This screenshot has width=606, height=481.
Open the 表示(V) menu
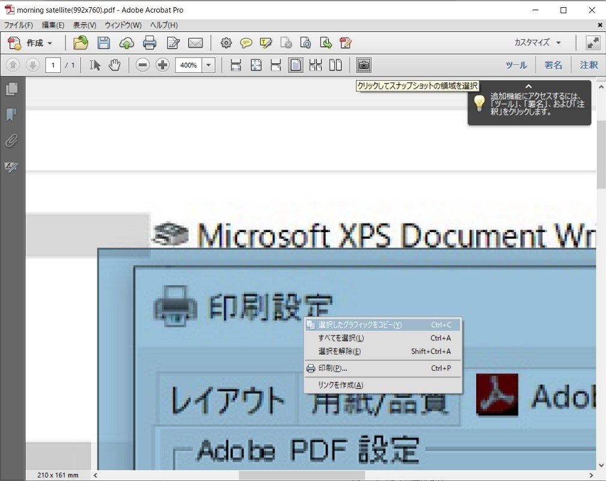pos(85,25)
